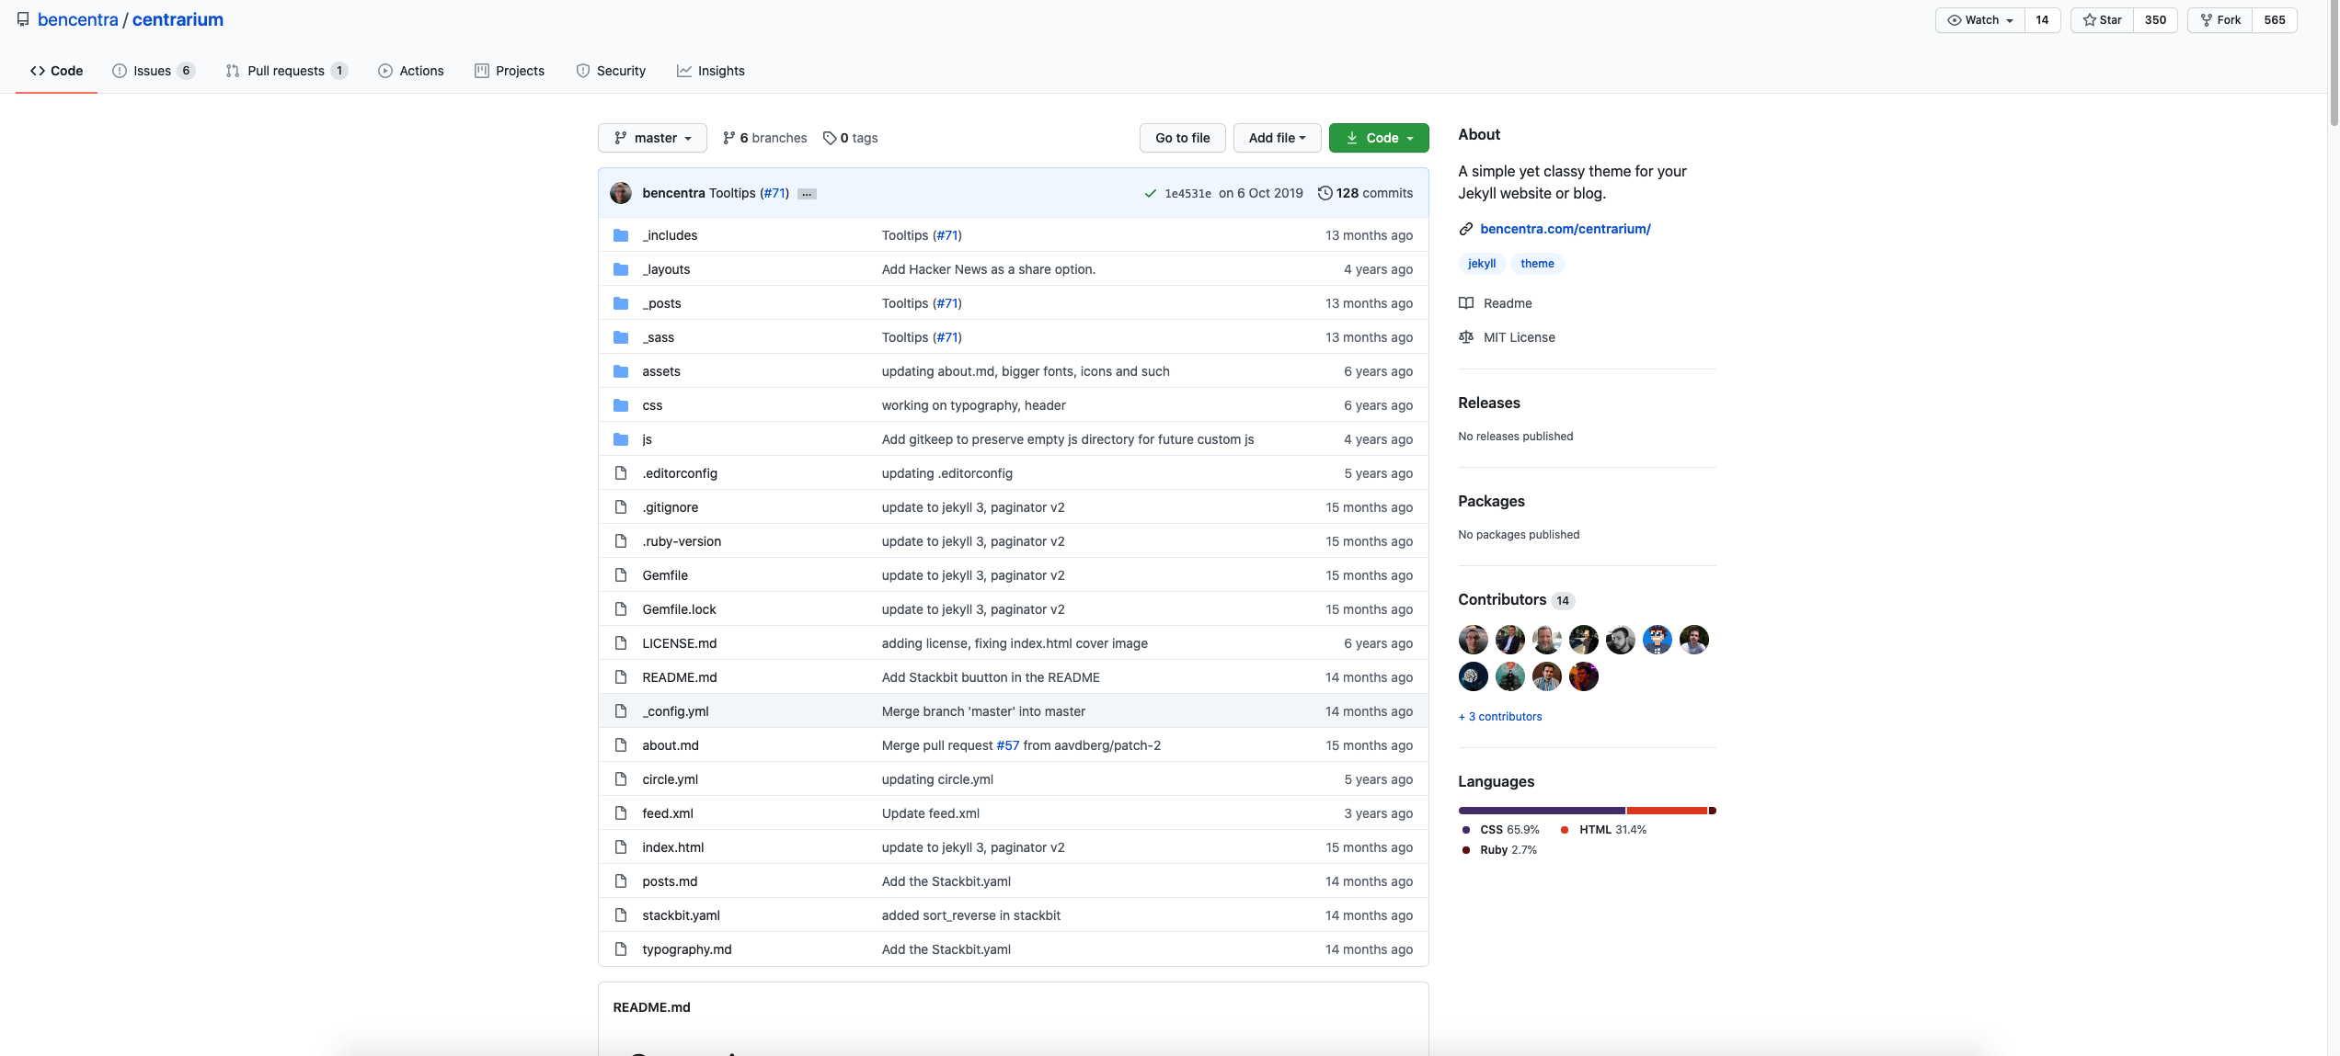The width and height of the screenshot is (2340, 1056).
Task: Click the Gemfile file icon
Action: pos(621,575)
